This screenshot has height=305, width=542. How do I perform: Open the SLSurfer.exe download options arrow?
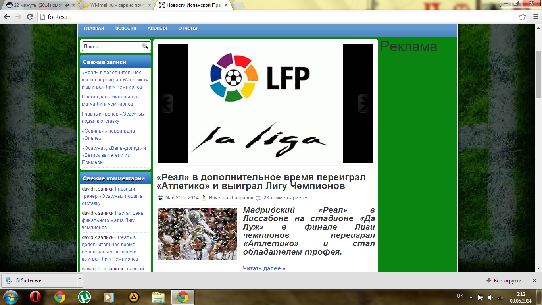80,280
